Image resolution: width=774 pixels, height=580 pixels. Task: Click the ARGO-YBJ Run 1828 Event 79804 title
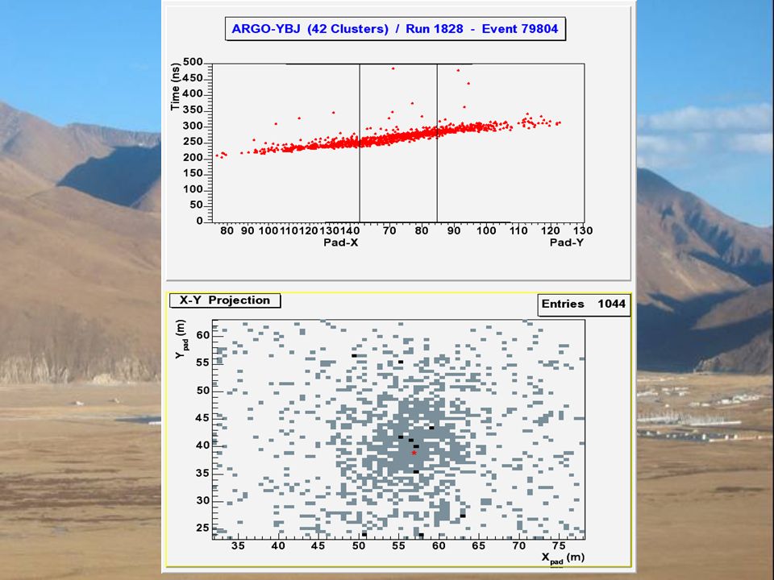(395, 29)
